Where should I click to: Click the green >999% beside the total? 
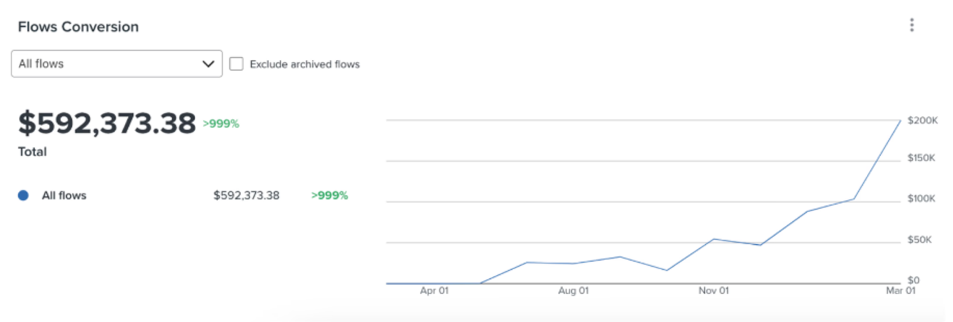221,124
